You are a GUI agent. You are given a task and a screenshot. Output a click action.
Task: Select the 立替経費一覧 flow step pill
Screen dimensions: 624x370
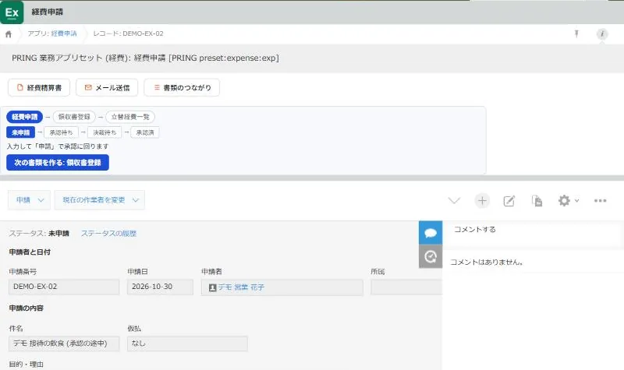tap(130, 117)
